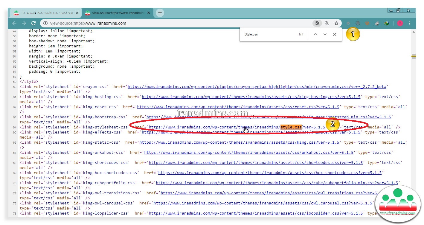This screenshot has width=424, height=225.
Task: Open the shortcodes.css link on line 68
Action: pos(256,163)
